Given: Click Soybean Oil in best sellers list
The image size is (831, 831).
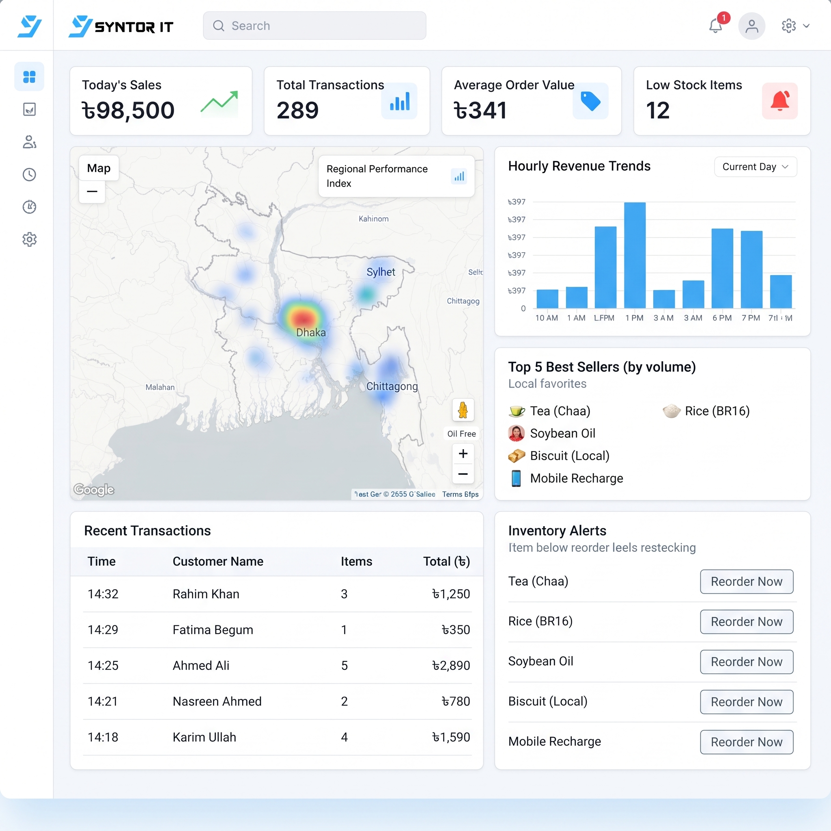Looking at the screenshot, I should click(x=552, y=433).
